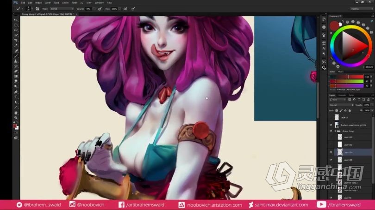This screenshot has height=210, width=375.
Task: Select the Lasso tool
Action: [x=16, y=30]
